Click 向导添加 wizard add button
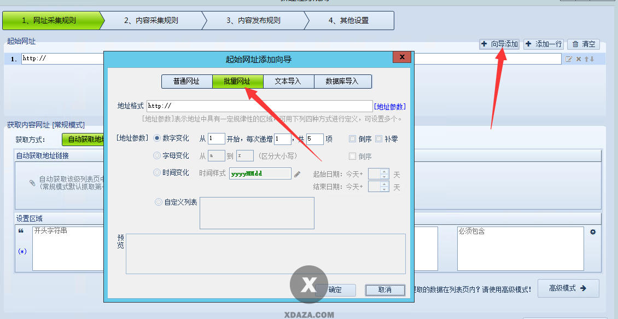 click(500, 44)
